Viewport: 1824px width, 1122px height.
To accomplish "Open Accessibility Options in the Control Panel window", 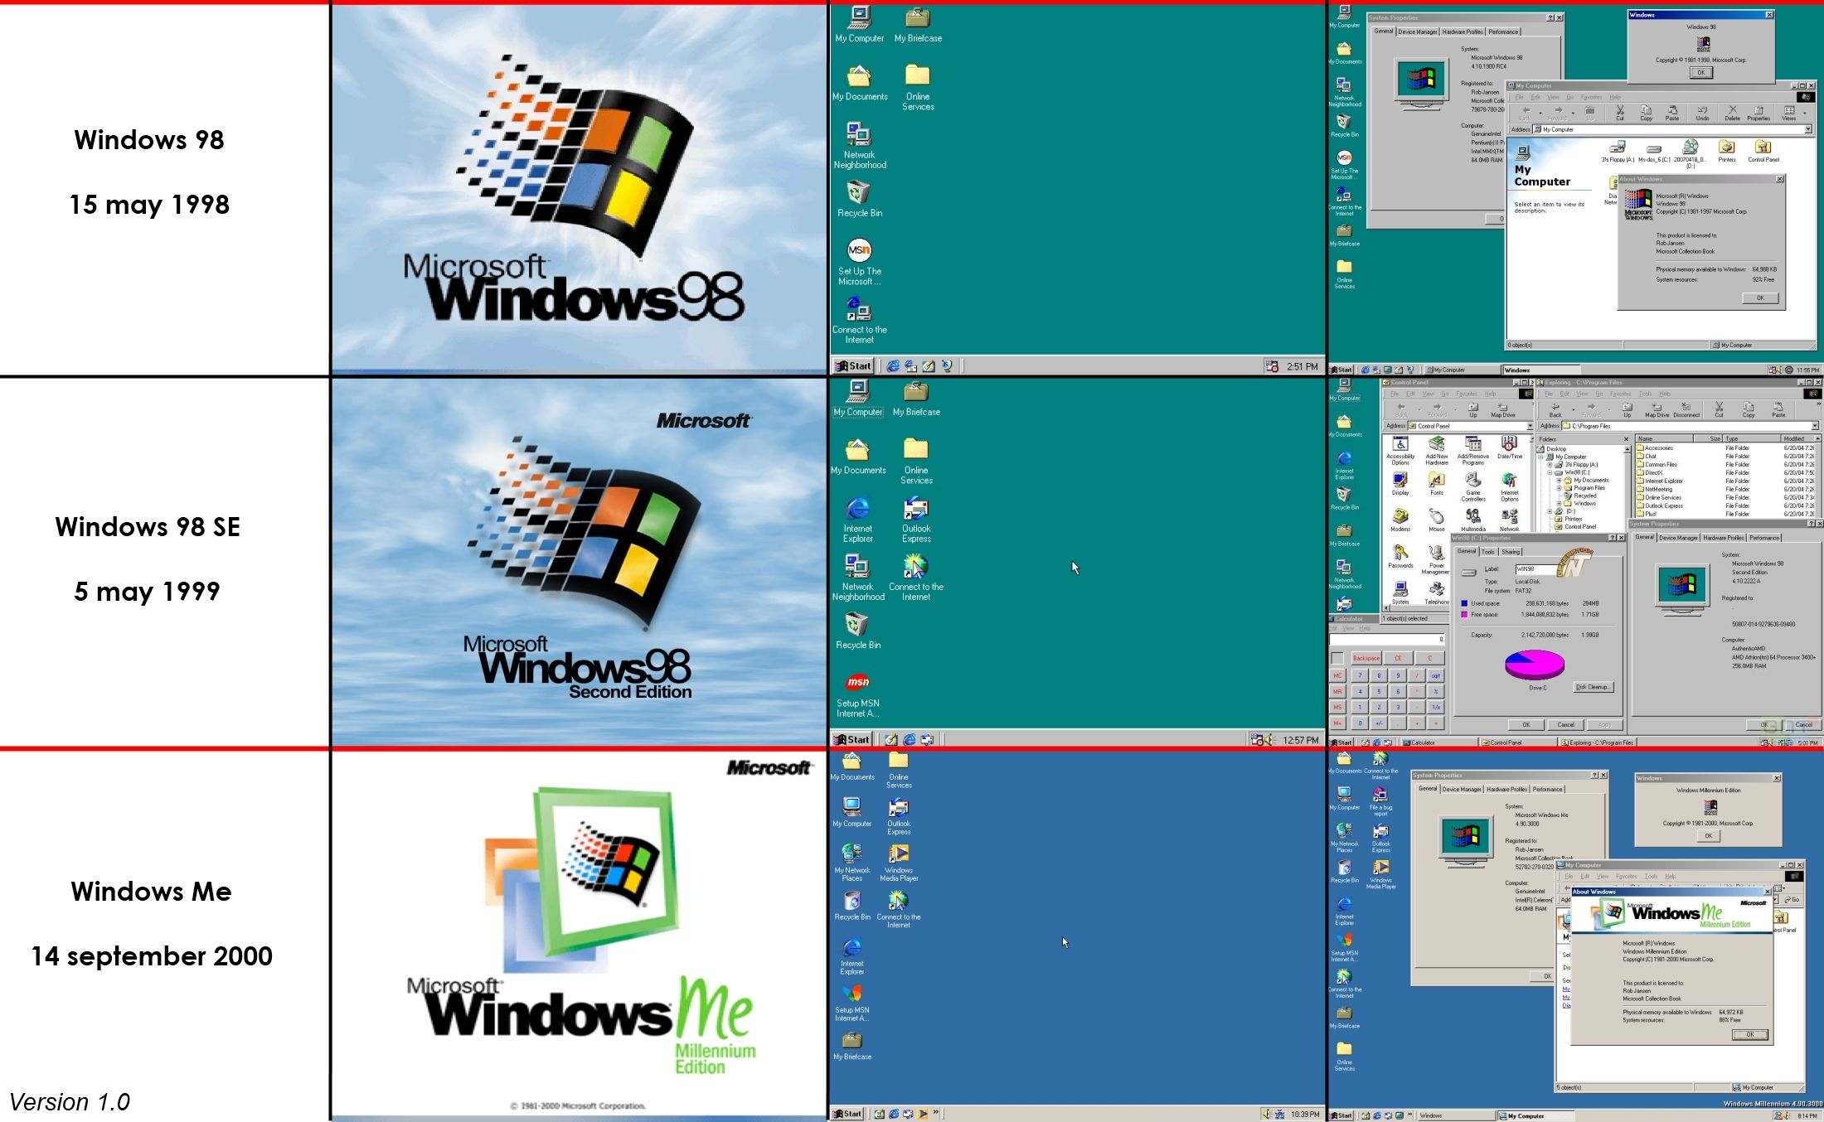I will [1400, 451].
